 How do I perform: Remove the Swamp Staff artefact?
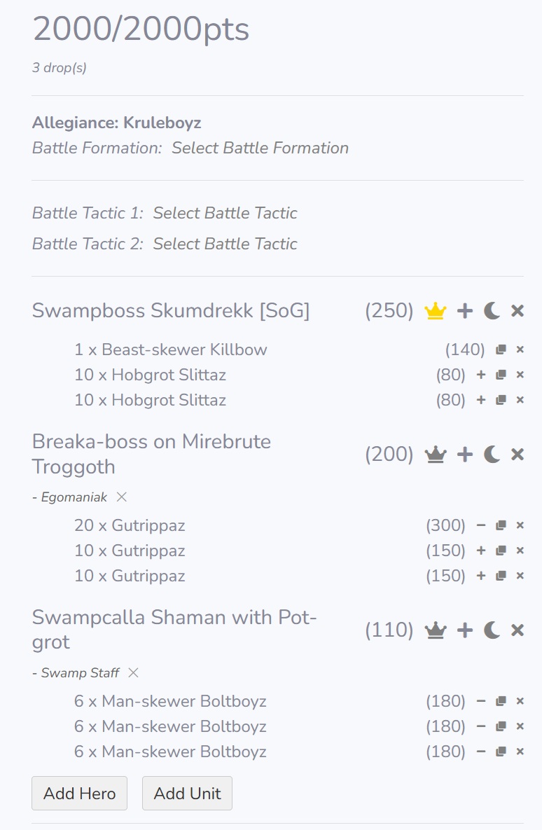[x=133, y=672]
